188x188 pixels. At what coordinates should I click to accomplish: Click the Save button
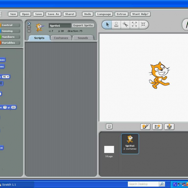pos(38,14)
